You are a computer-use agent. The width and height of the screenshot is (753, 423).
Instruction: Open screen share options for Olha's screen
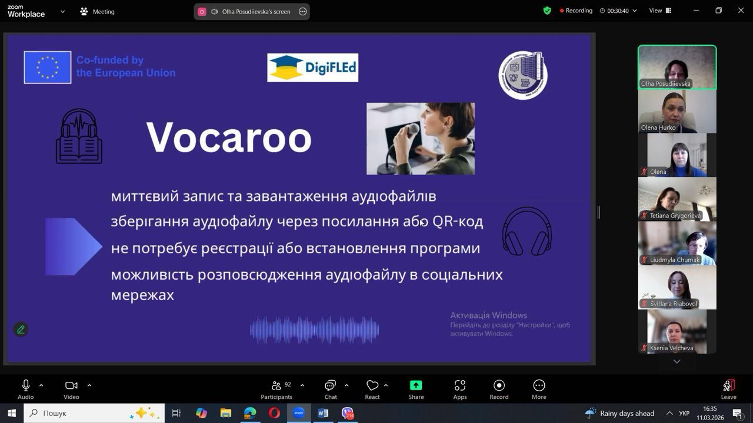pyautogui.click(x=303, y=11)
